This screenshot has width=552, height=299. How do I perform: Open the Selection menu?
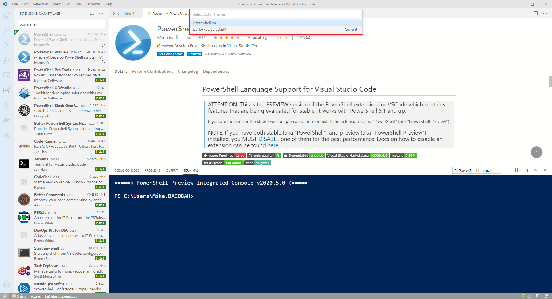pyautogui.click(x=41, y=4)
